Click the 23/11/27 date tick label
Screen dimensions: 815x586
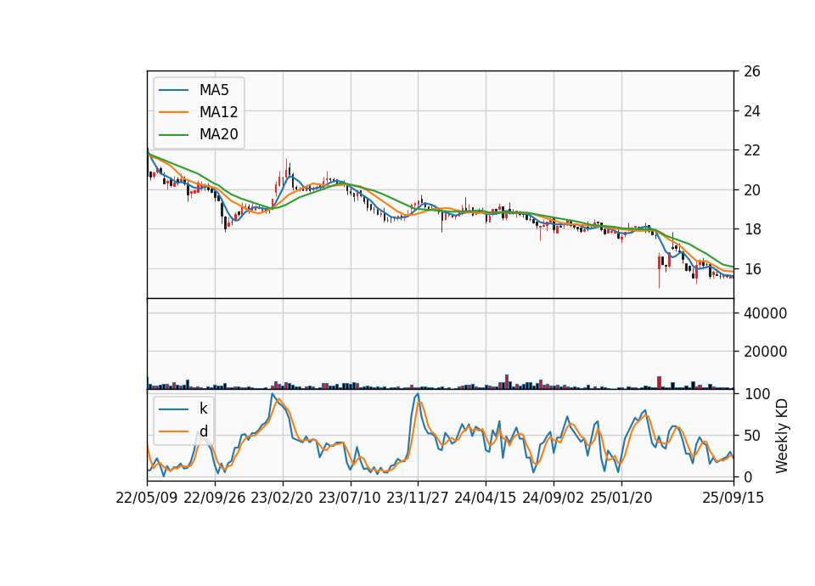[x=418, y=498]
